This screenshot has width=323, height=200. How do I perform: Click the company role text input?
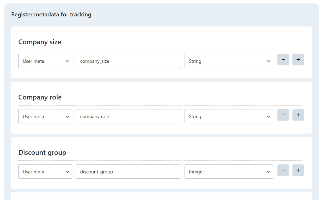[128, 116]
